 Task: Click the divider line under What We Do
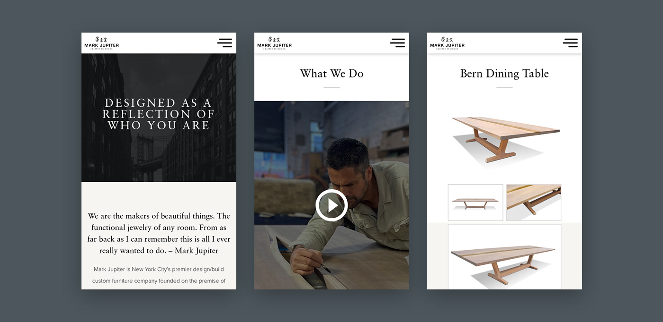click(x=331, y=88)
